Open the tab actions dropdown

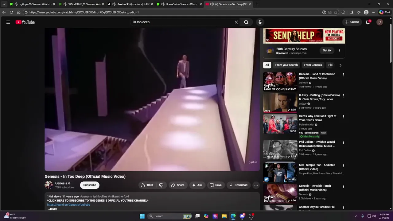point(4,4)
